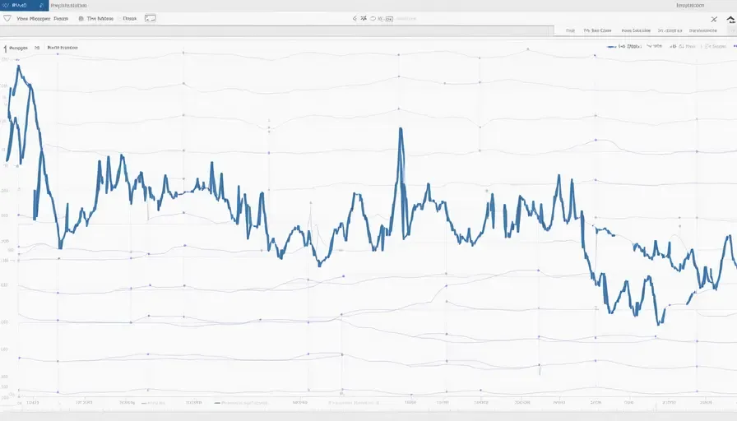737x421 pixels.
Task: Toggle the thick blue line legend entry
Action: point(624,47)
